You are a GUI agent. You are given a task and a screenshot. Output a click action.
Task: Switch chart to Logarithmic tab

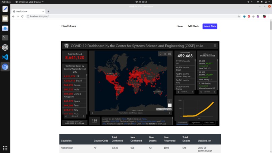(195, 123)
